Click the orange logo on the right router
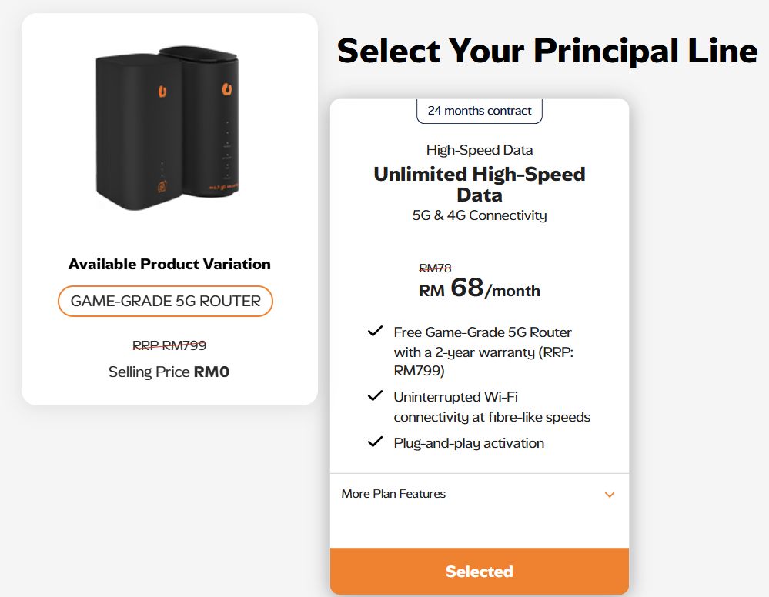This screenshot has width=769, height=597. pyautogui.click(x=227, y=91)
